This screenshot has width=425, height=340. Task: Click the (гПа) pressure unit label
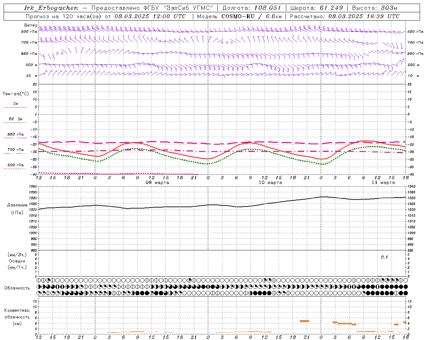click(x=17, y=213)
